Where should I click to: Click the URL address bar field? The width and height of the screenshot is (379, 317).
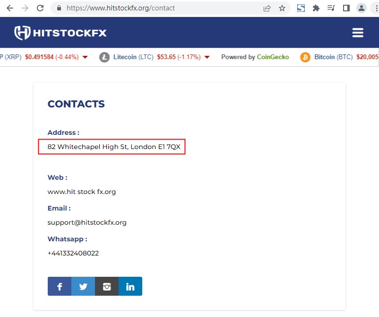click(x=161, y=8)
